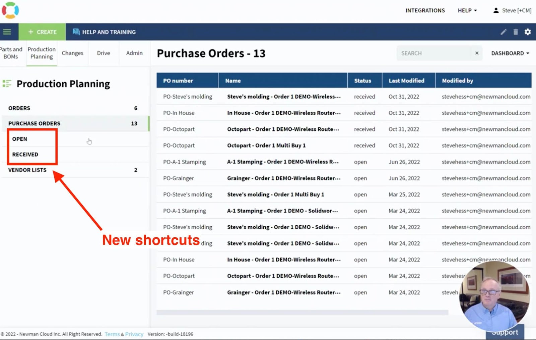Switch to the Production Planning tab

tap(42, 53)
